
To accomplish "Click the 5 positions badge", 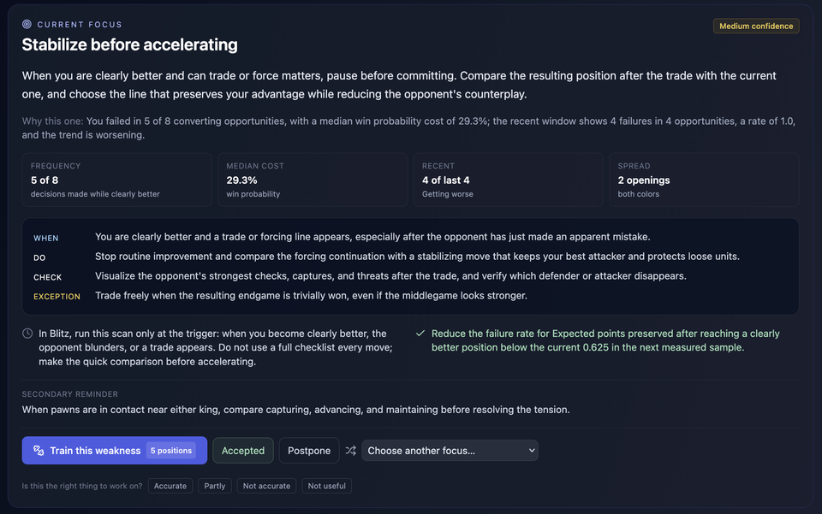I will click(x=171, y=450).
